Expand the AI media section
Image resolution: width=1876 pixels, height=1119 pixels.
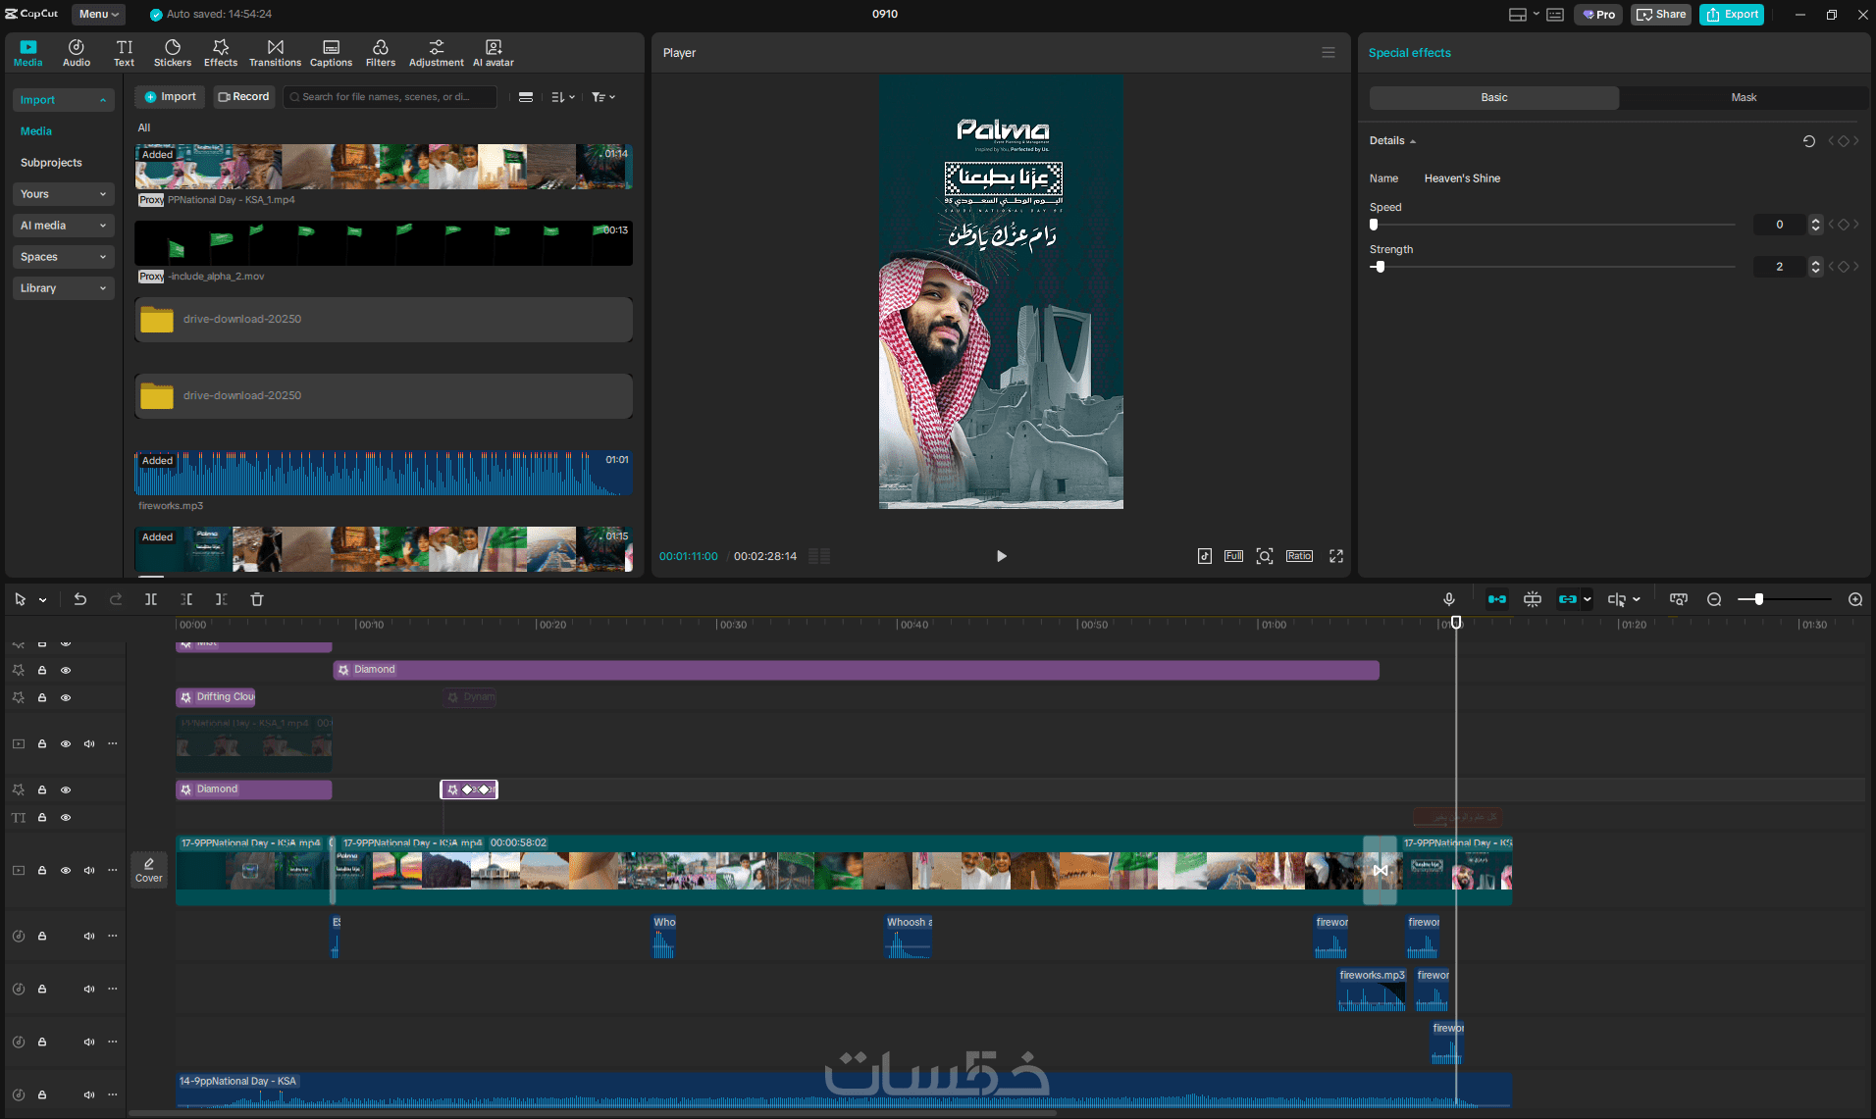[64, 226]
